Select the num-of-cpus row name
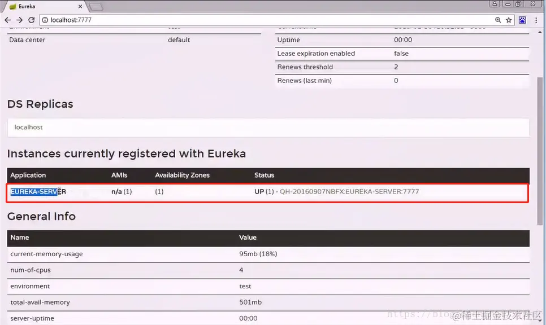The image size is (546, 325). tap(31, 270)
